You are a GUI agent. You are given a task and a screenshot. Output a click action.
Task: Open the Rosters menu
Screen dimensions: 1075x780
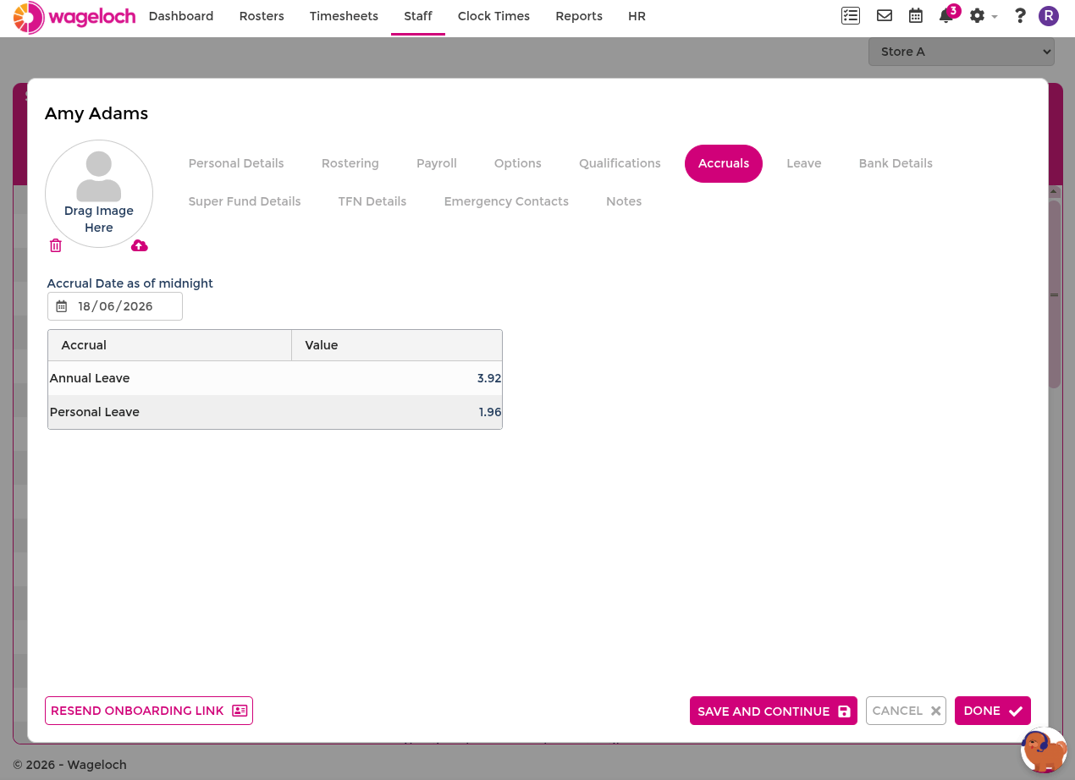click(262, 16)
